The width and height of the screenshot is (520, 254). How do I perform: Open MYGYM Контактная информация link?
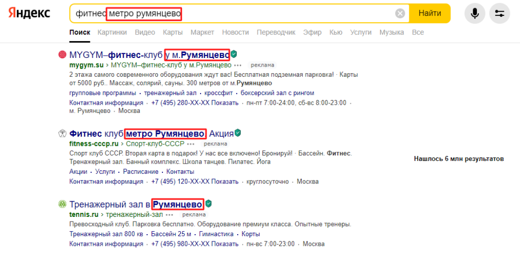106,103
